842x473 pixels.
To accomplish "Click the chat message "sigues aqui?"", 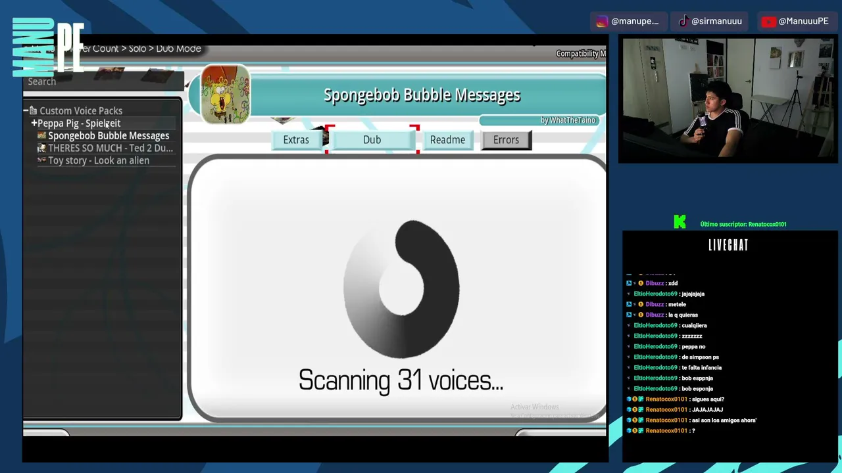I will (708, 399).
